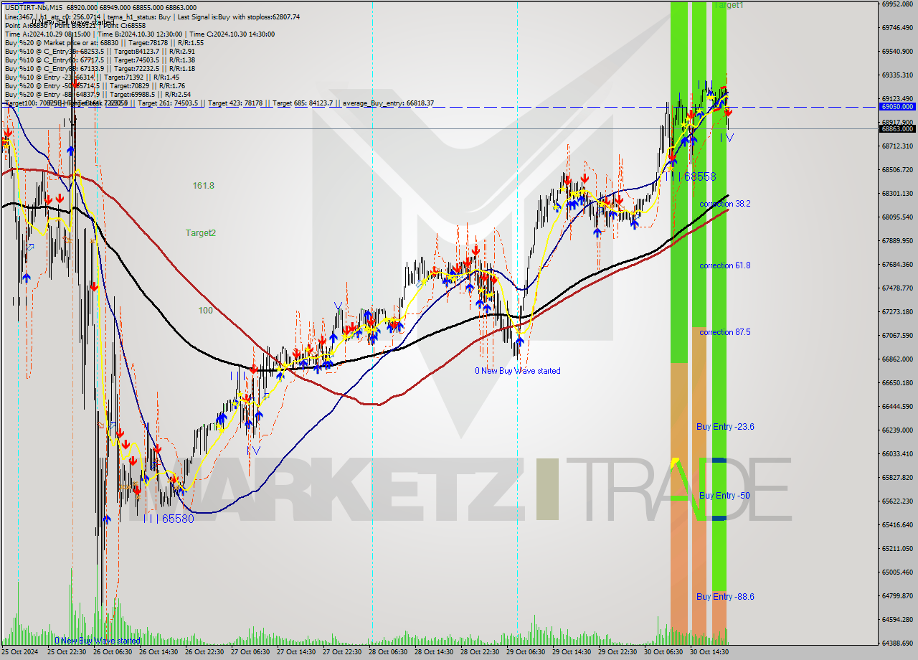Image resolution: width=918 pixels, height=660 pixels.
Task: Click the '27 Oct 06:30' time label
Action: [x=250, y=652]
